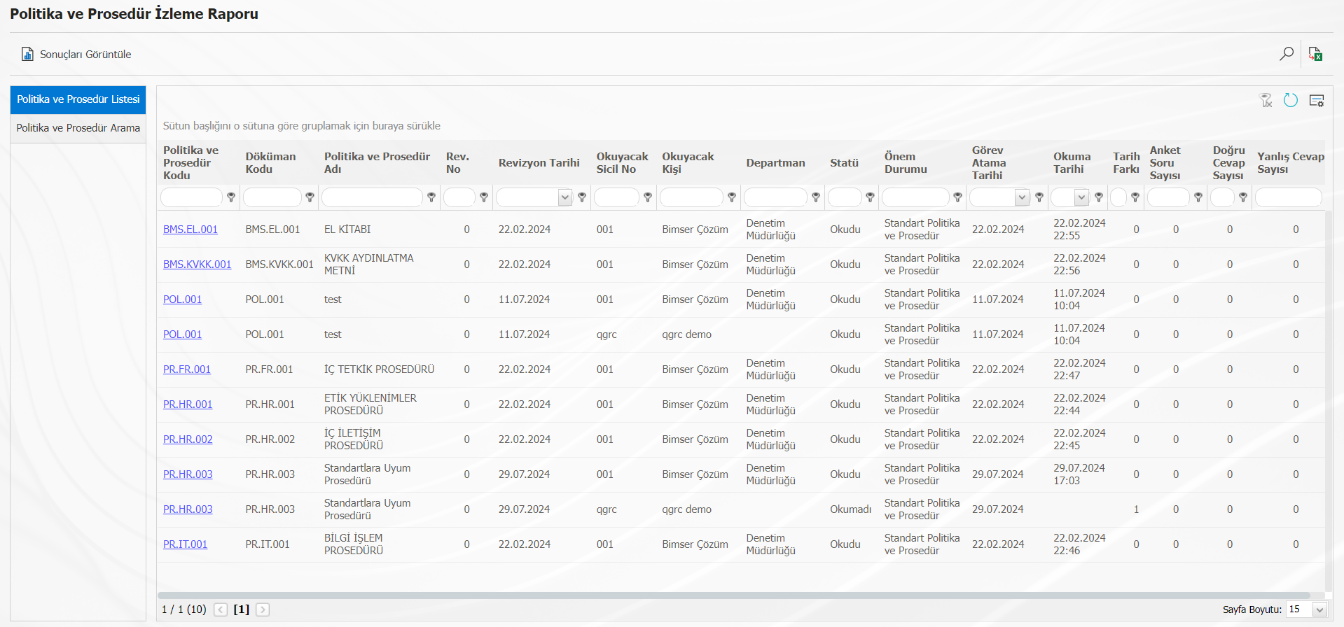Screen dimensions: 1344x627
Task: Sort by the Revizyon Tarihi column header
Action: [539, 163]
